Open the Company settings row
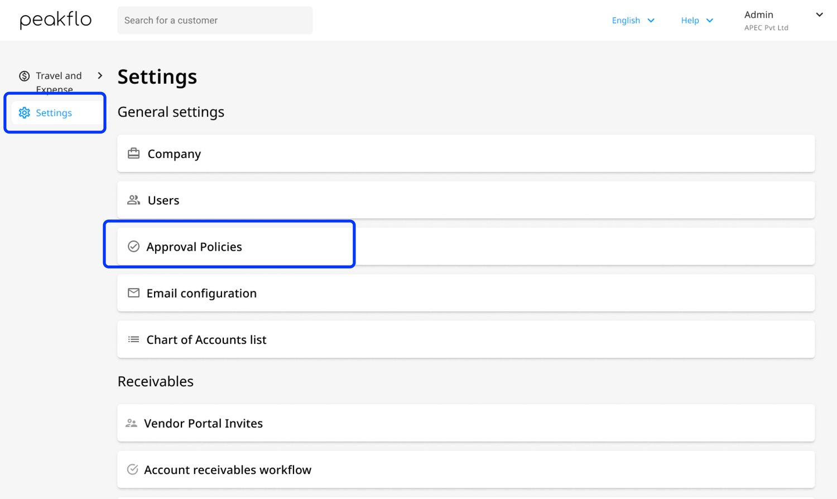 [x=466, y=153]
